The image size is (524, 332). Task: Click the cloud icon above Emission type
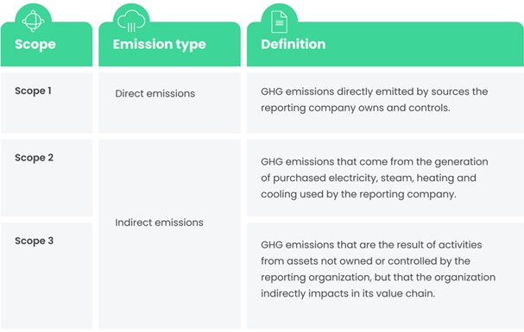(131, 21)
